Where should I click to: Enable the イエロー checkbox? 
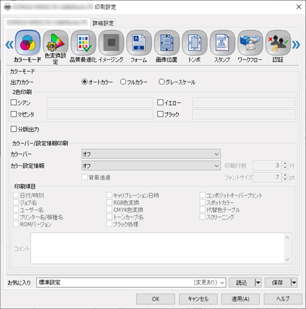coord(160,103)
